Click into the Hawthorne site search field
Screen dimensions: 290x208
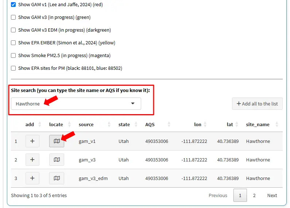69,104
